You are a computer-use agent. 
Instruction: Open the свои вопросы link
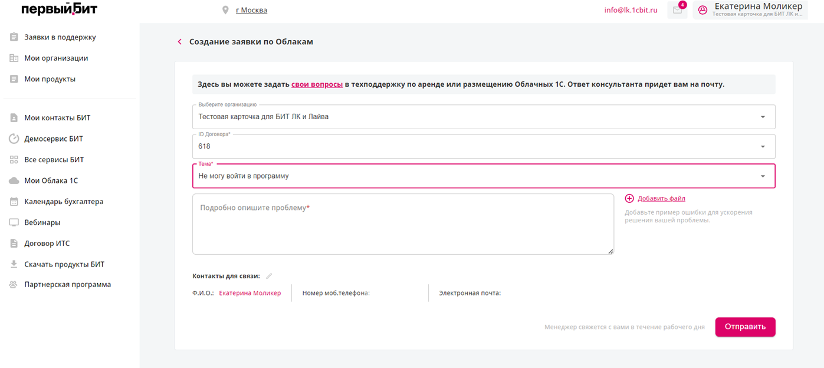pyautogui.click(x=317, y=84)
